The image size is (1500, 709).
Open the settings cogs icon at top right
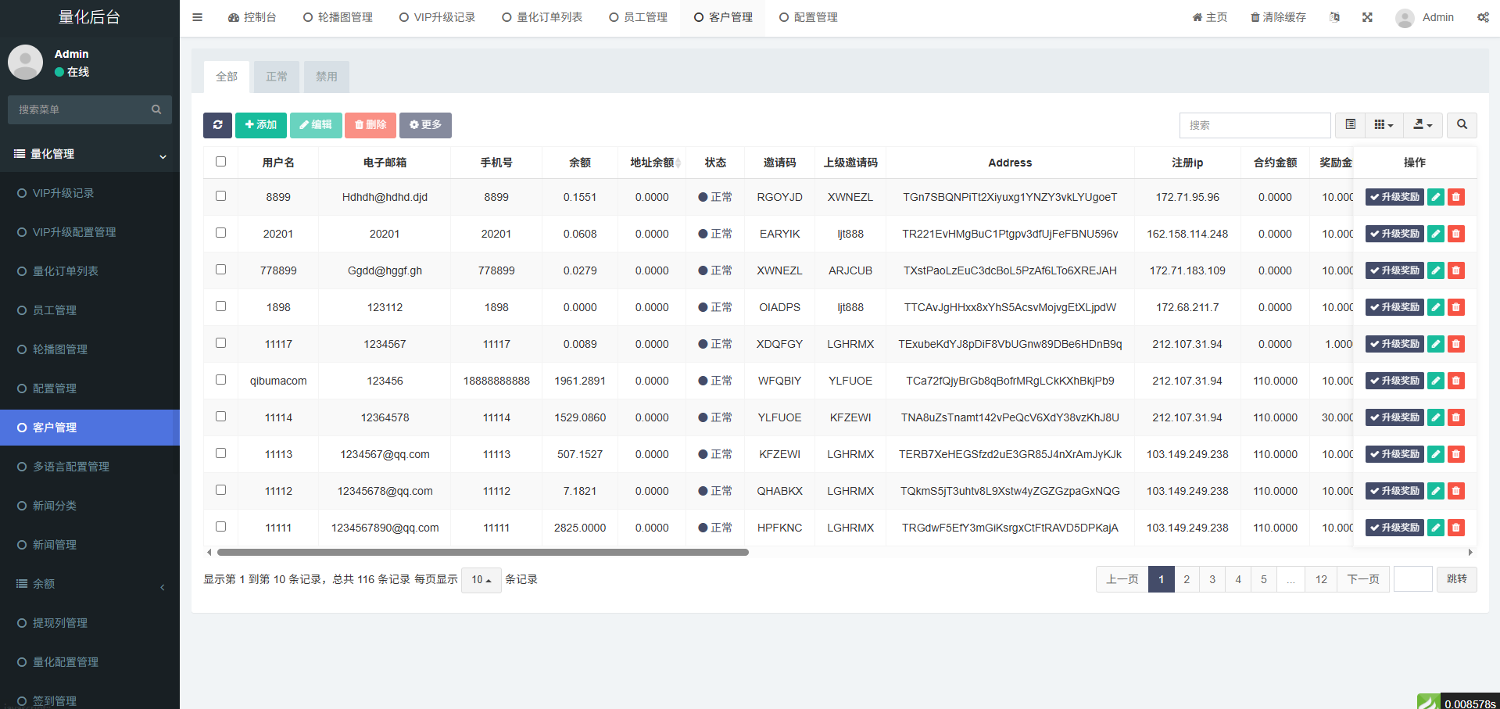pos(1483,17)
